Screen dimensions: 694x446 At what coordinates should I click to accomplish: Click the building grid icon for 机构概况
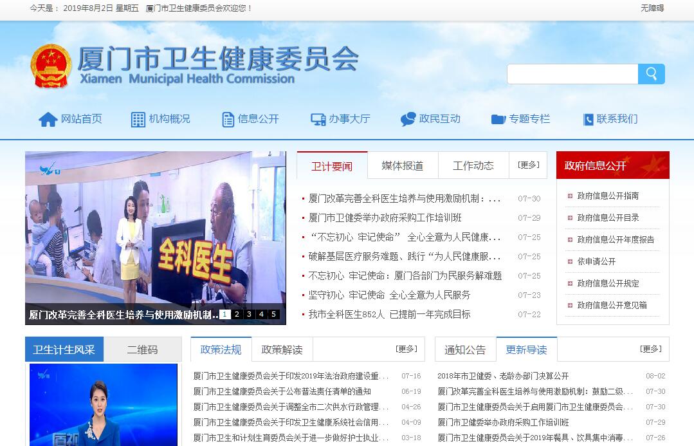click(x=138, y=120)
